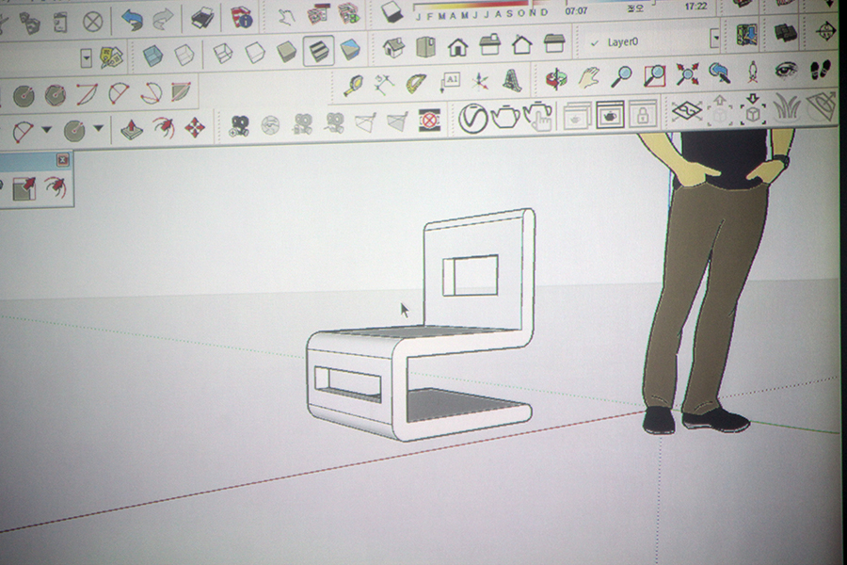Switch to Hidden Line face style
The height and width of the screenshot is (565, 847).
pyautogui.click(x=254, y=53)
